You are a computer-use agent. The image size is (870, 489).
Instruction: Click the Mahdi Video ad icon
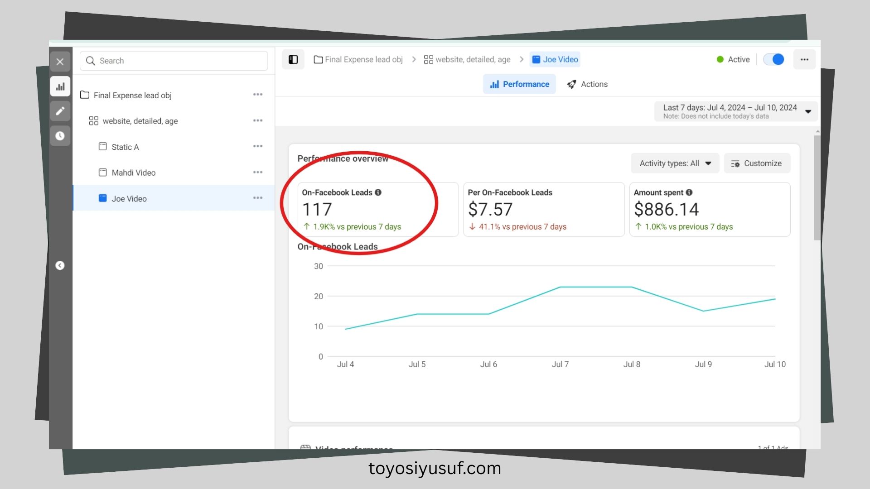click(103, 172)
